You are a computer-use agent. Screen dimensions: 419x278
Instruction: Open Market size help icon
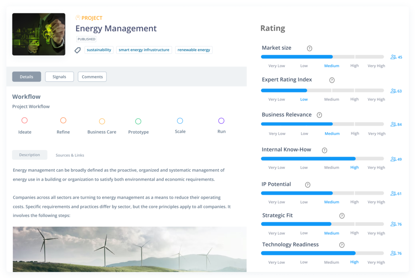click(310, 48)
